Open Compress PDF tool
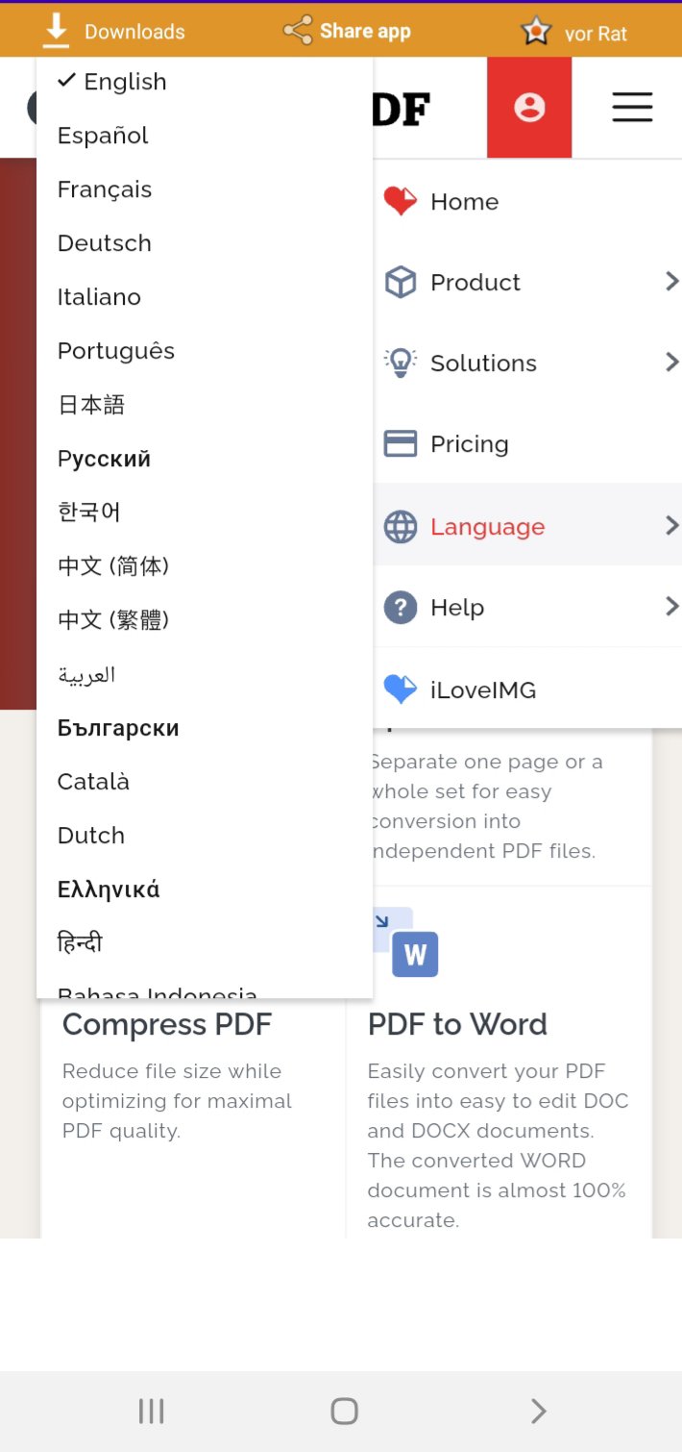Viewport: 682px width, 1452px height. (x=167, y=1025)
